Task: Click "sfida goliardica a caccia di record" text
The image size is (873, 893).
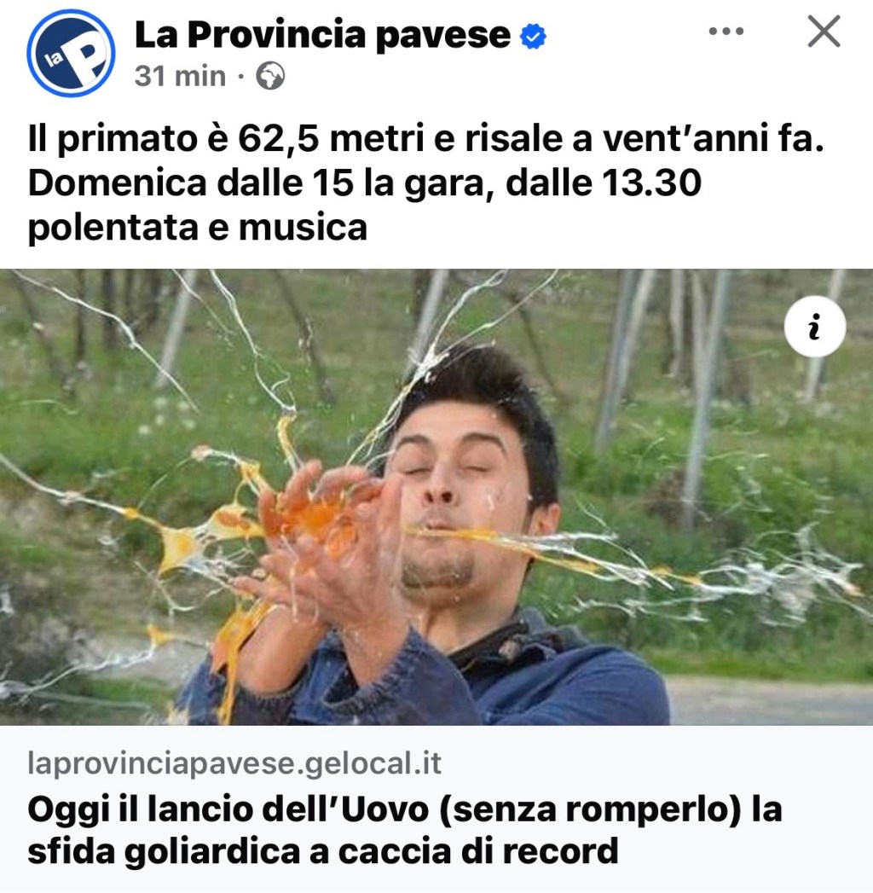Action: pos(322,851)
